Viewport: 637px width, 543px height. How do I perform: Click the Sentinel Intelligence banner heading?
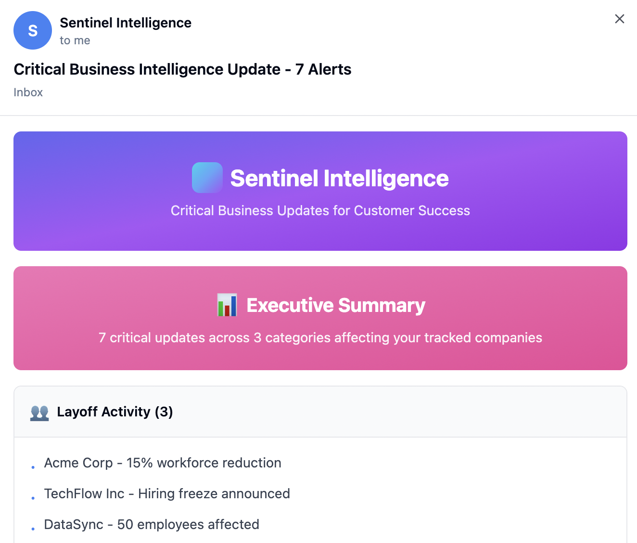tap(339, 179)
